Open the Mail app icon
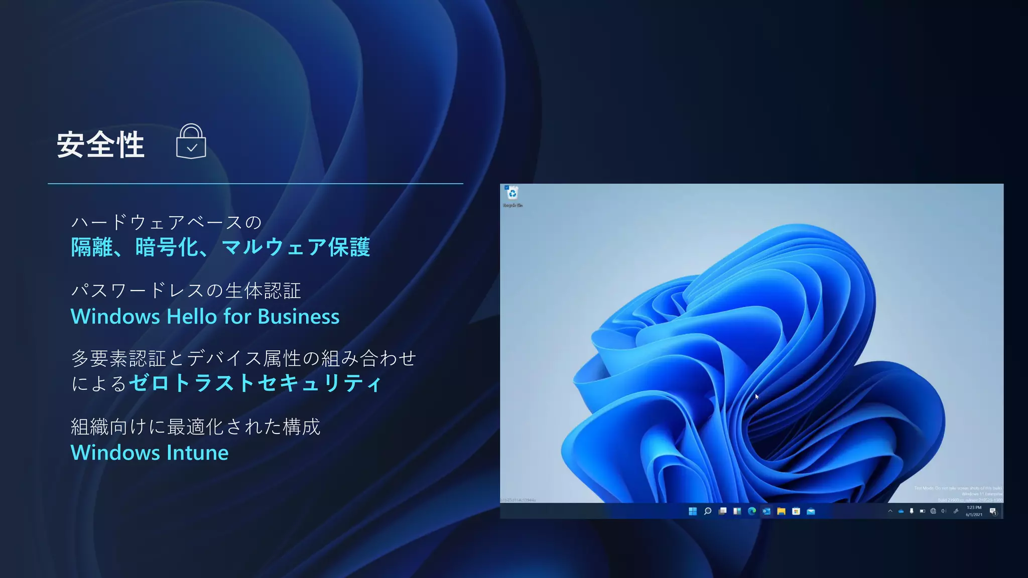The width and height of the screenshot is (1028, 578). (x=811, y=511)
